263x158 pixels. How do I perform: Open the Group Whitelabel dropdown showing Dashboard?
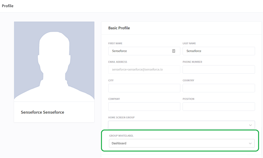[x=182, y=143]
